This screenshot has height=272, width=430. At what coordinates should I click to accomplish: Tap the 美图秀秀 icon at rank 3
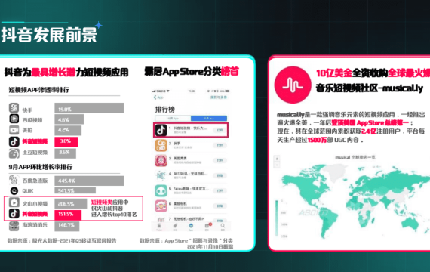pyautogui.click(x=161, y=160)
